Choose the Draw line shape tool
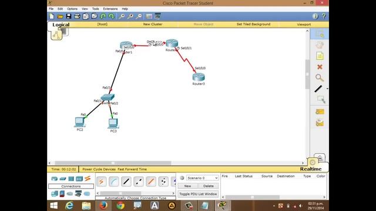This screenshot has height=211, width=376. coord(318,89)
